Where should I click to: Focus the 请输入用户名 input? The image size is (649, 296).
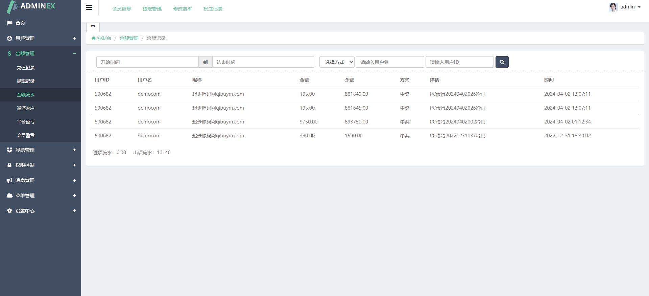coord(390,62)
